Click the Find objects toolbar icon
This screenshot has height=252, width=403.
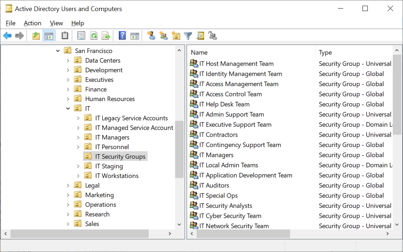[201, 36]
